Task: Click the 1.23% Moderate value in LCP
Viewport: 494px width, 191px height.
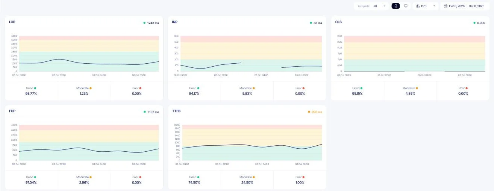Action: click(84, 94)
